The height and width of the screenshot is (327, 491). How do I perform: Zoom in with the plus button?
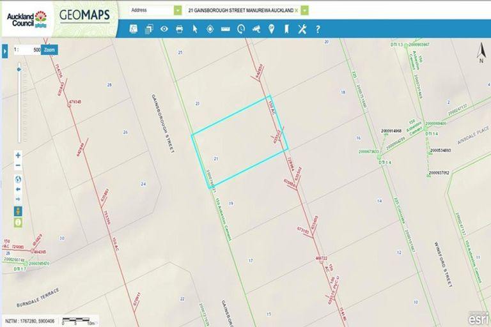[x=18, y=155]
